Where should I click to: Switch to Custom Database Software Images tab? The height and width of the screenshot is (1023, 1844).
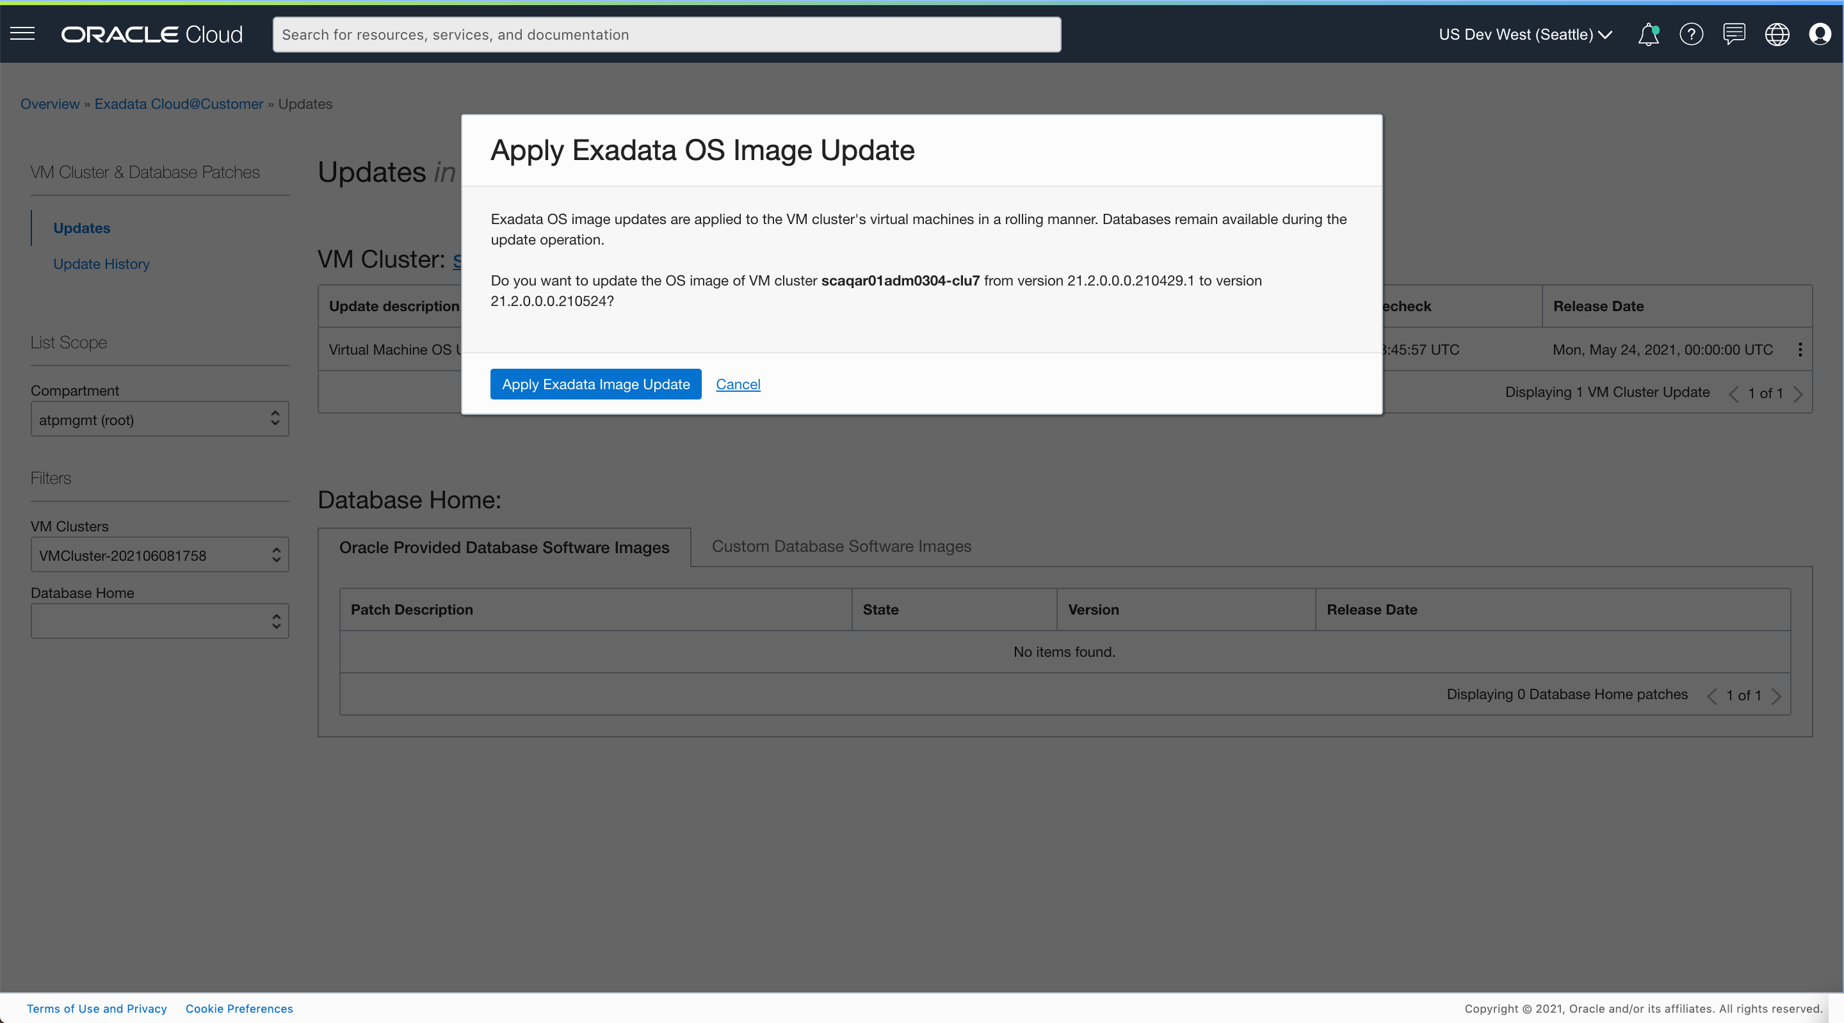coord(841,546)
